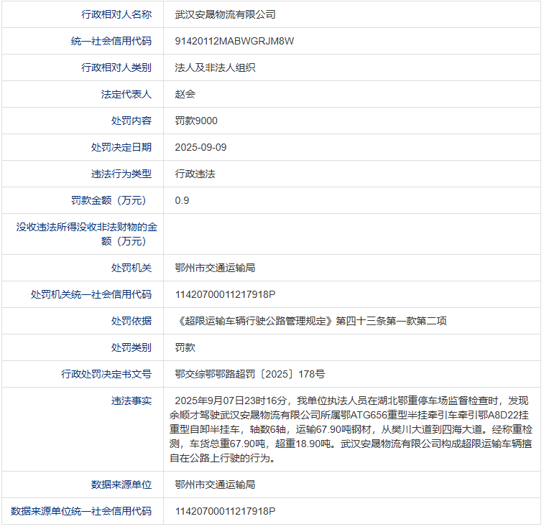This screenshot has width=549, height=529.
Task: Select the decision date 2025-09-09
Action: point(200,147)
